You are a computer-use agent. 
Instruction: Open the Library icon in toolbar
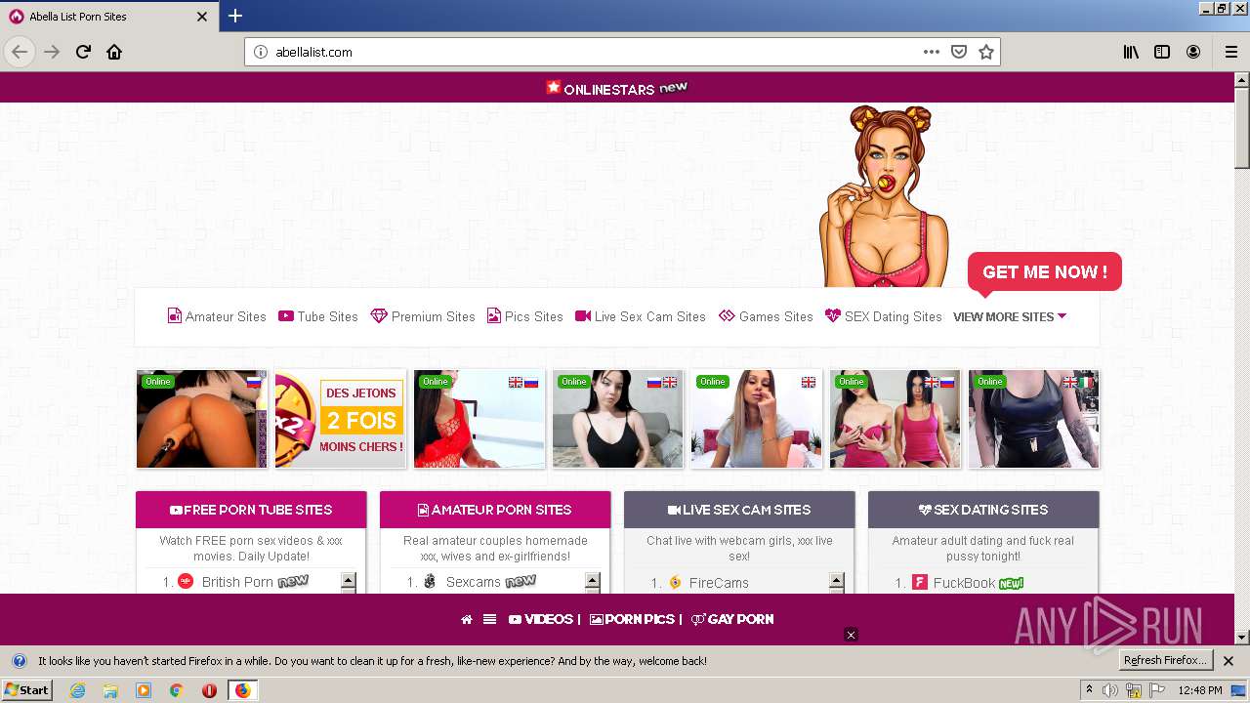(1131, 52)
